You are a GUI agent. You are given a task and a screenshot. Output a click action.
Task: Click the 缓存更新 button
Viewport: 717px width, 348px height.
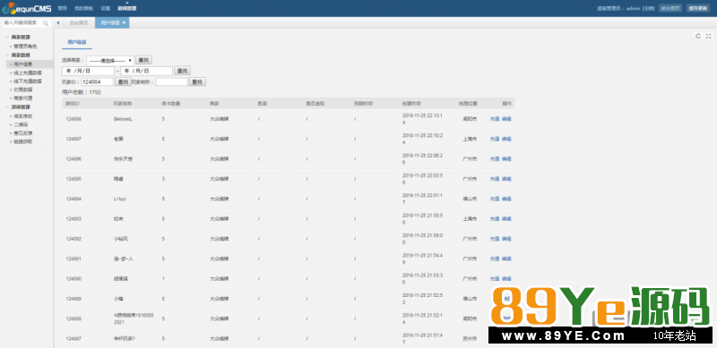(698, 8)
